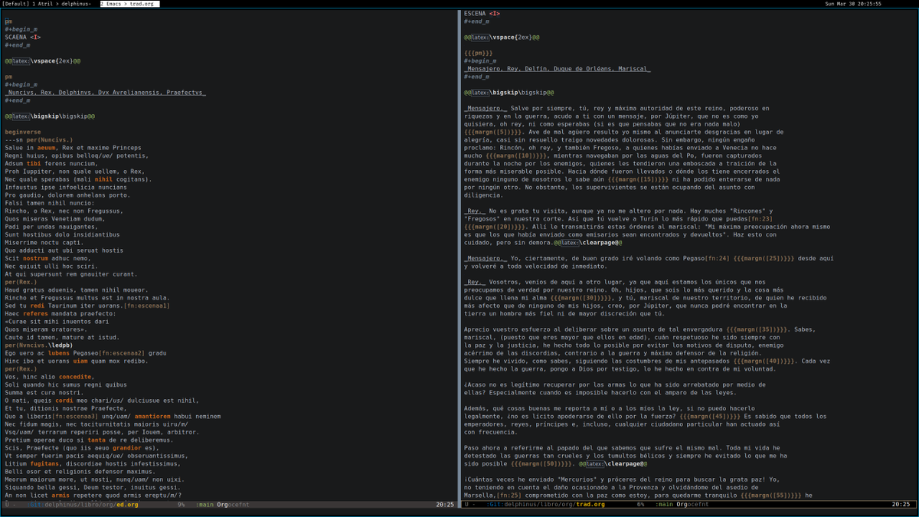
Task: Click 20:25 time in the right mode line
Action: click(901, 505)
